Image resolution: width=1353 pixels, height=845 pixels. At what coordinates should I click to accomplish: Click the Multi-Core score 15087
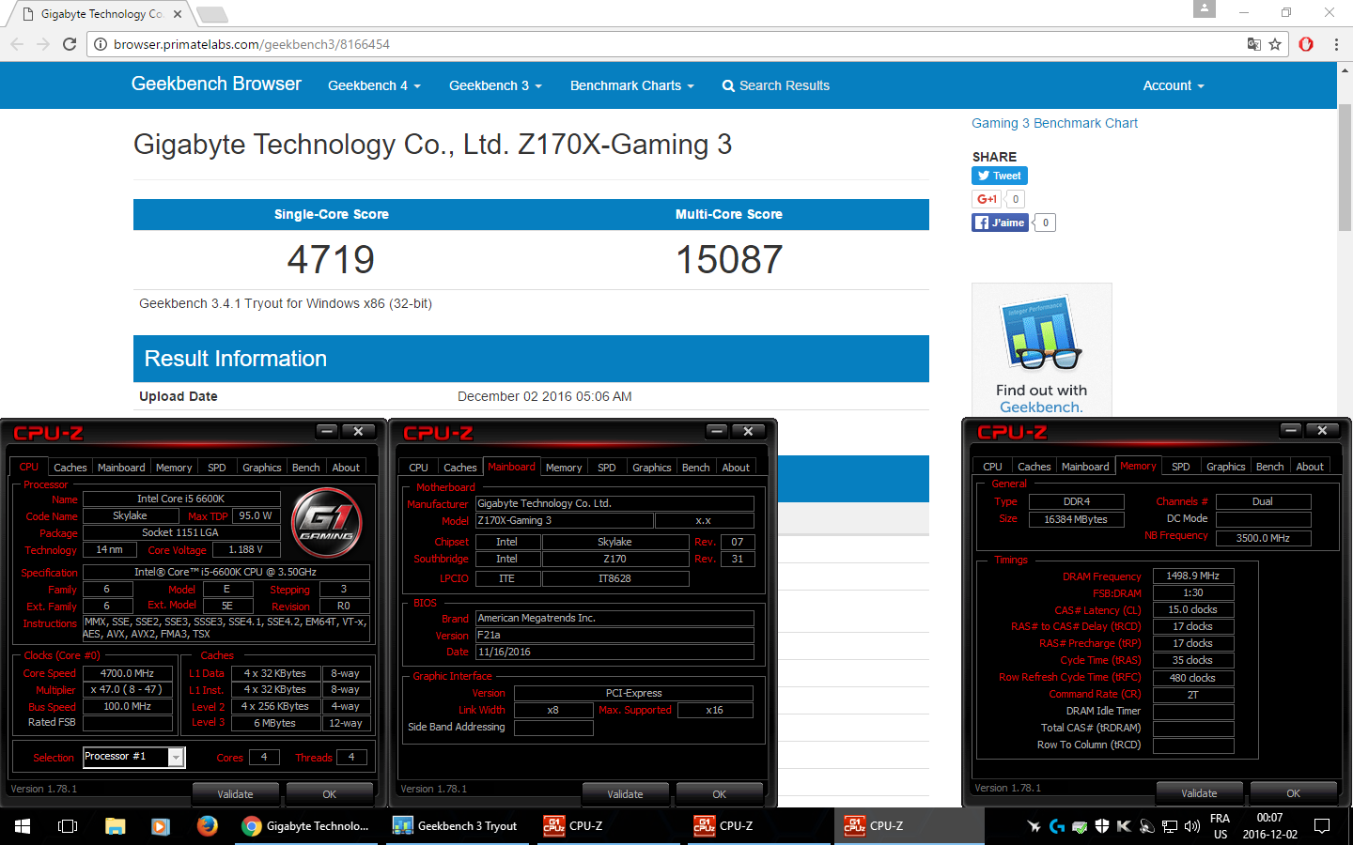pos(729,260)
